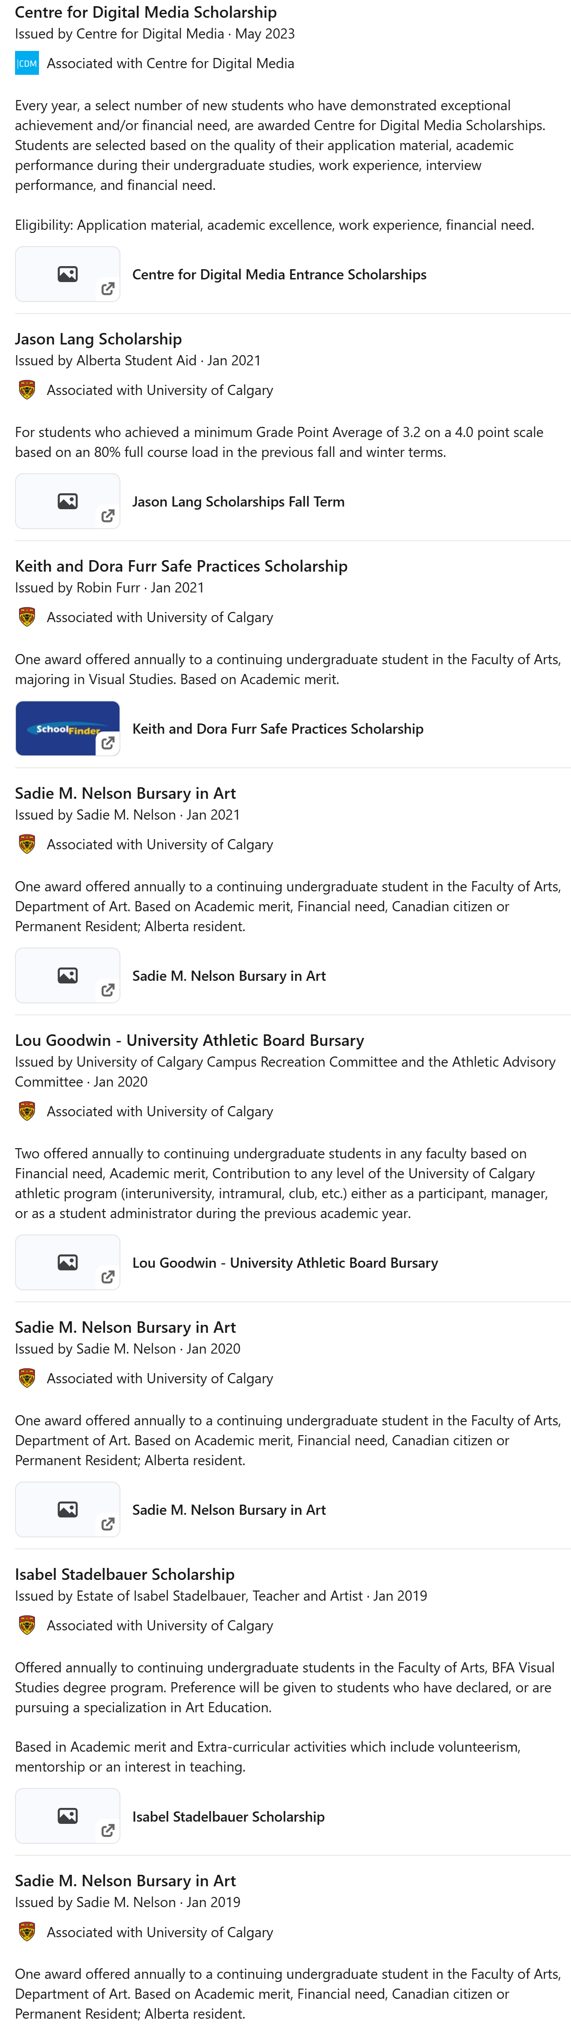Open Sadie M. Nelson Bursary link from Jan 2020

tap(228, 1510)
